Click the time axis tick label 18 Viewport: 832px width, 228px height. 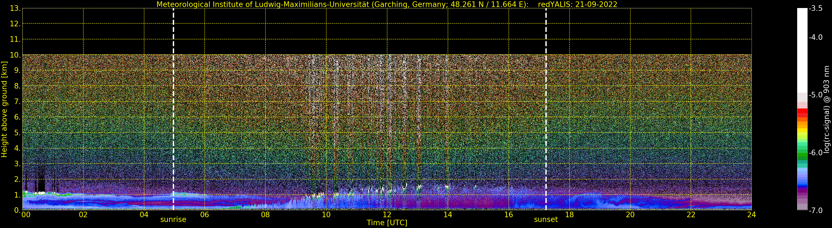[569, 215]
